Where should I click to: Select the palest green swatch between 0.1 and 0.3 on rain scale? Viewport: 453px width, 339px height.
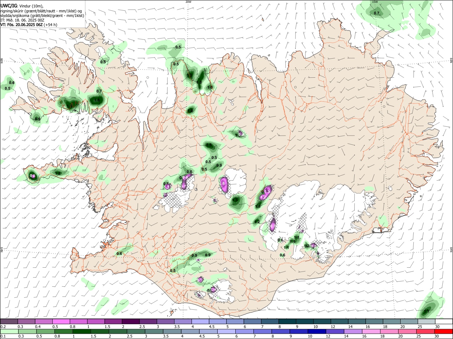coord(9,332)
